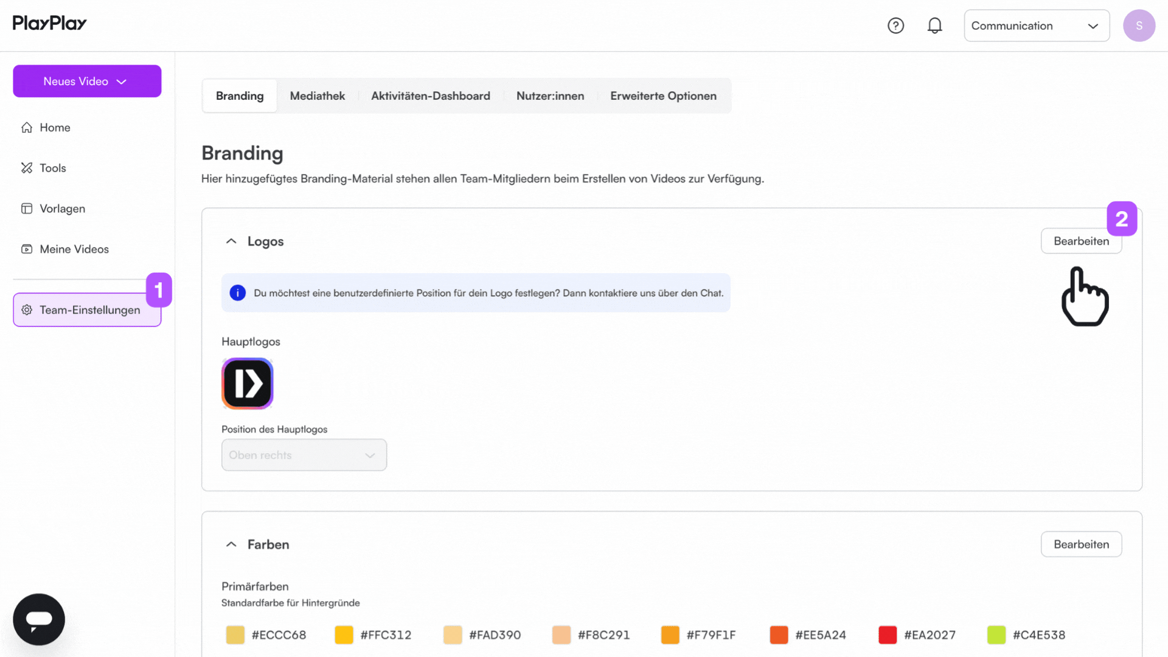Click Bearbeiten in the Logos section
The width and height of the screenshot is (1168, 657).
click(1081, 241)
